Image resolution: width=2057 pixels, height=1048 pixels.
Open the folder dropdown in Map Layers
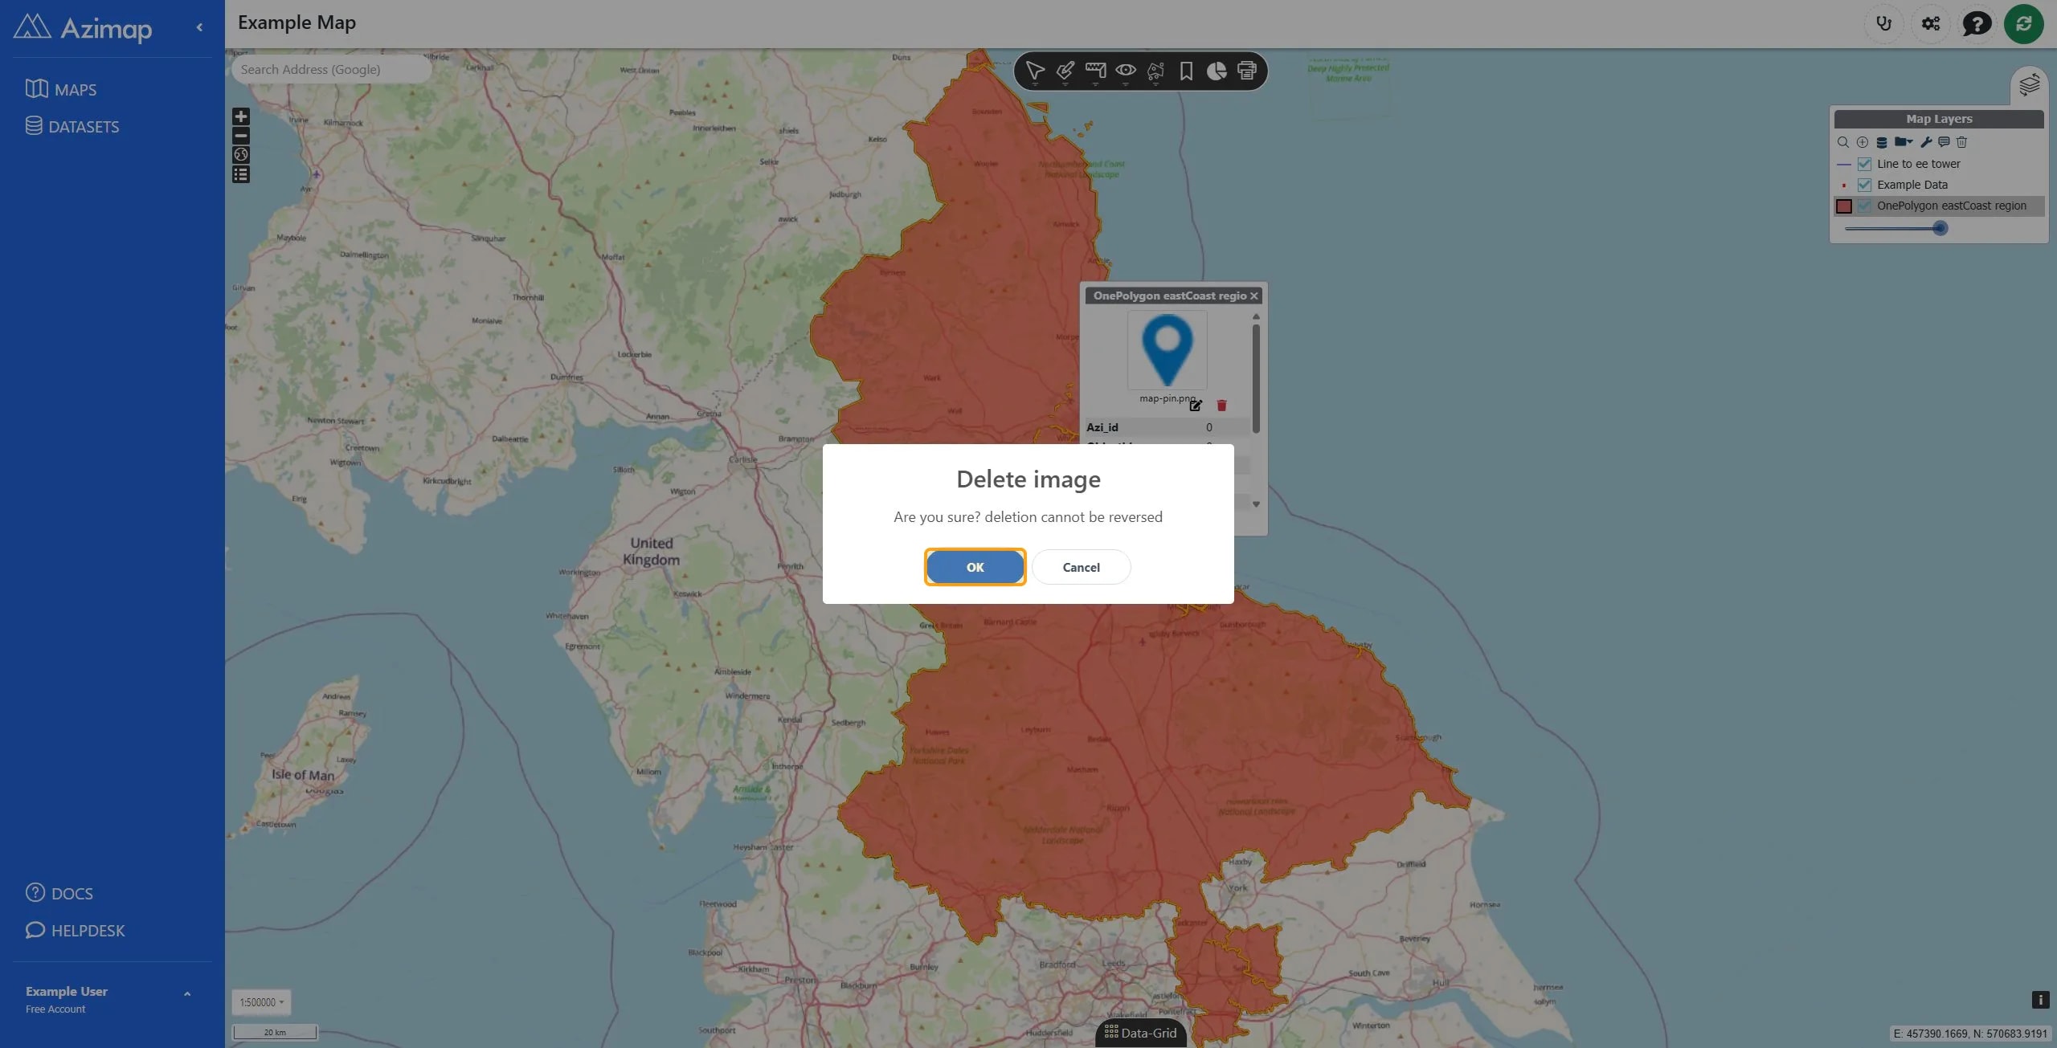(x=1904, y=142)
